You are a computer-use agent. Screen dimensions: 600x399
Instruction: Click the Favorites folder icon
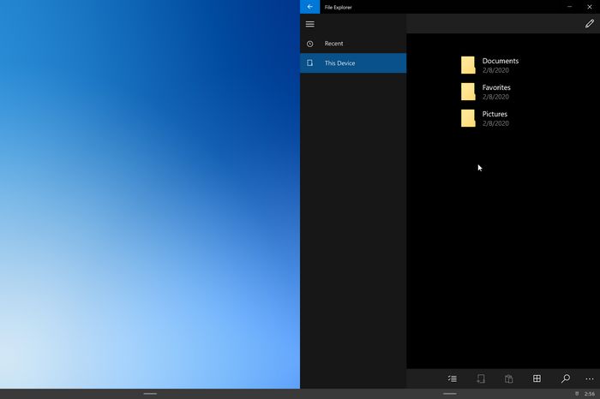(468, 92)
